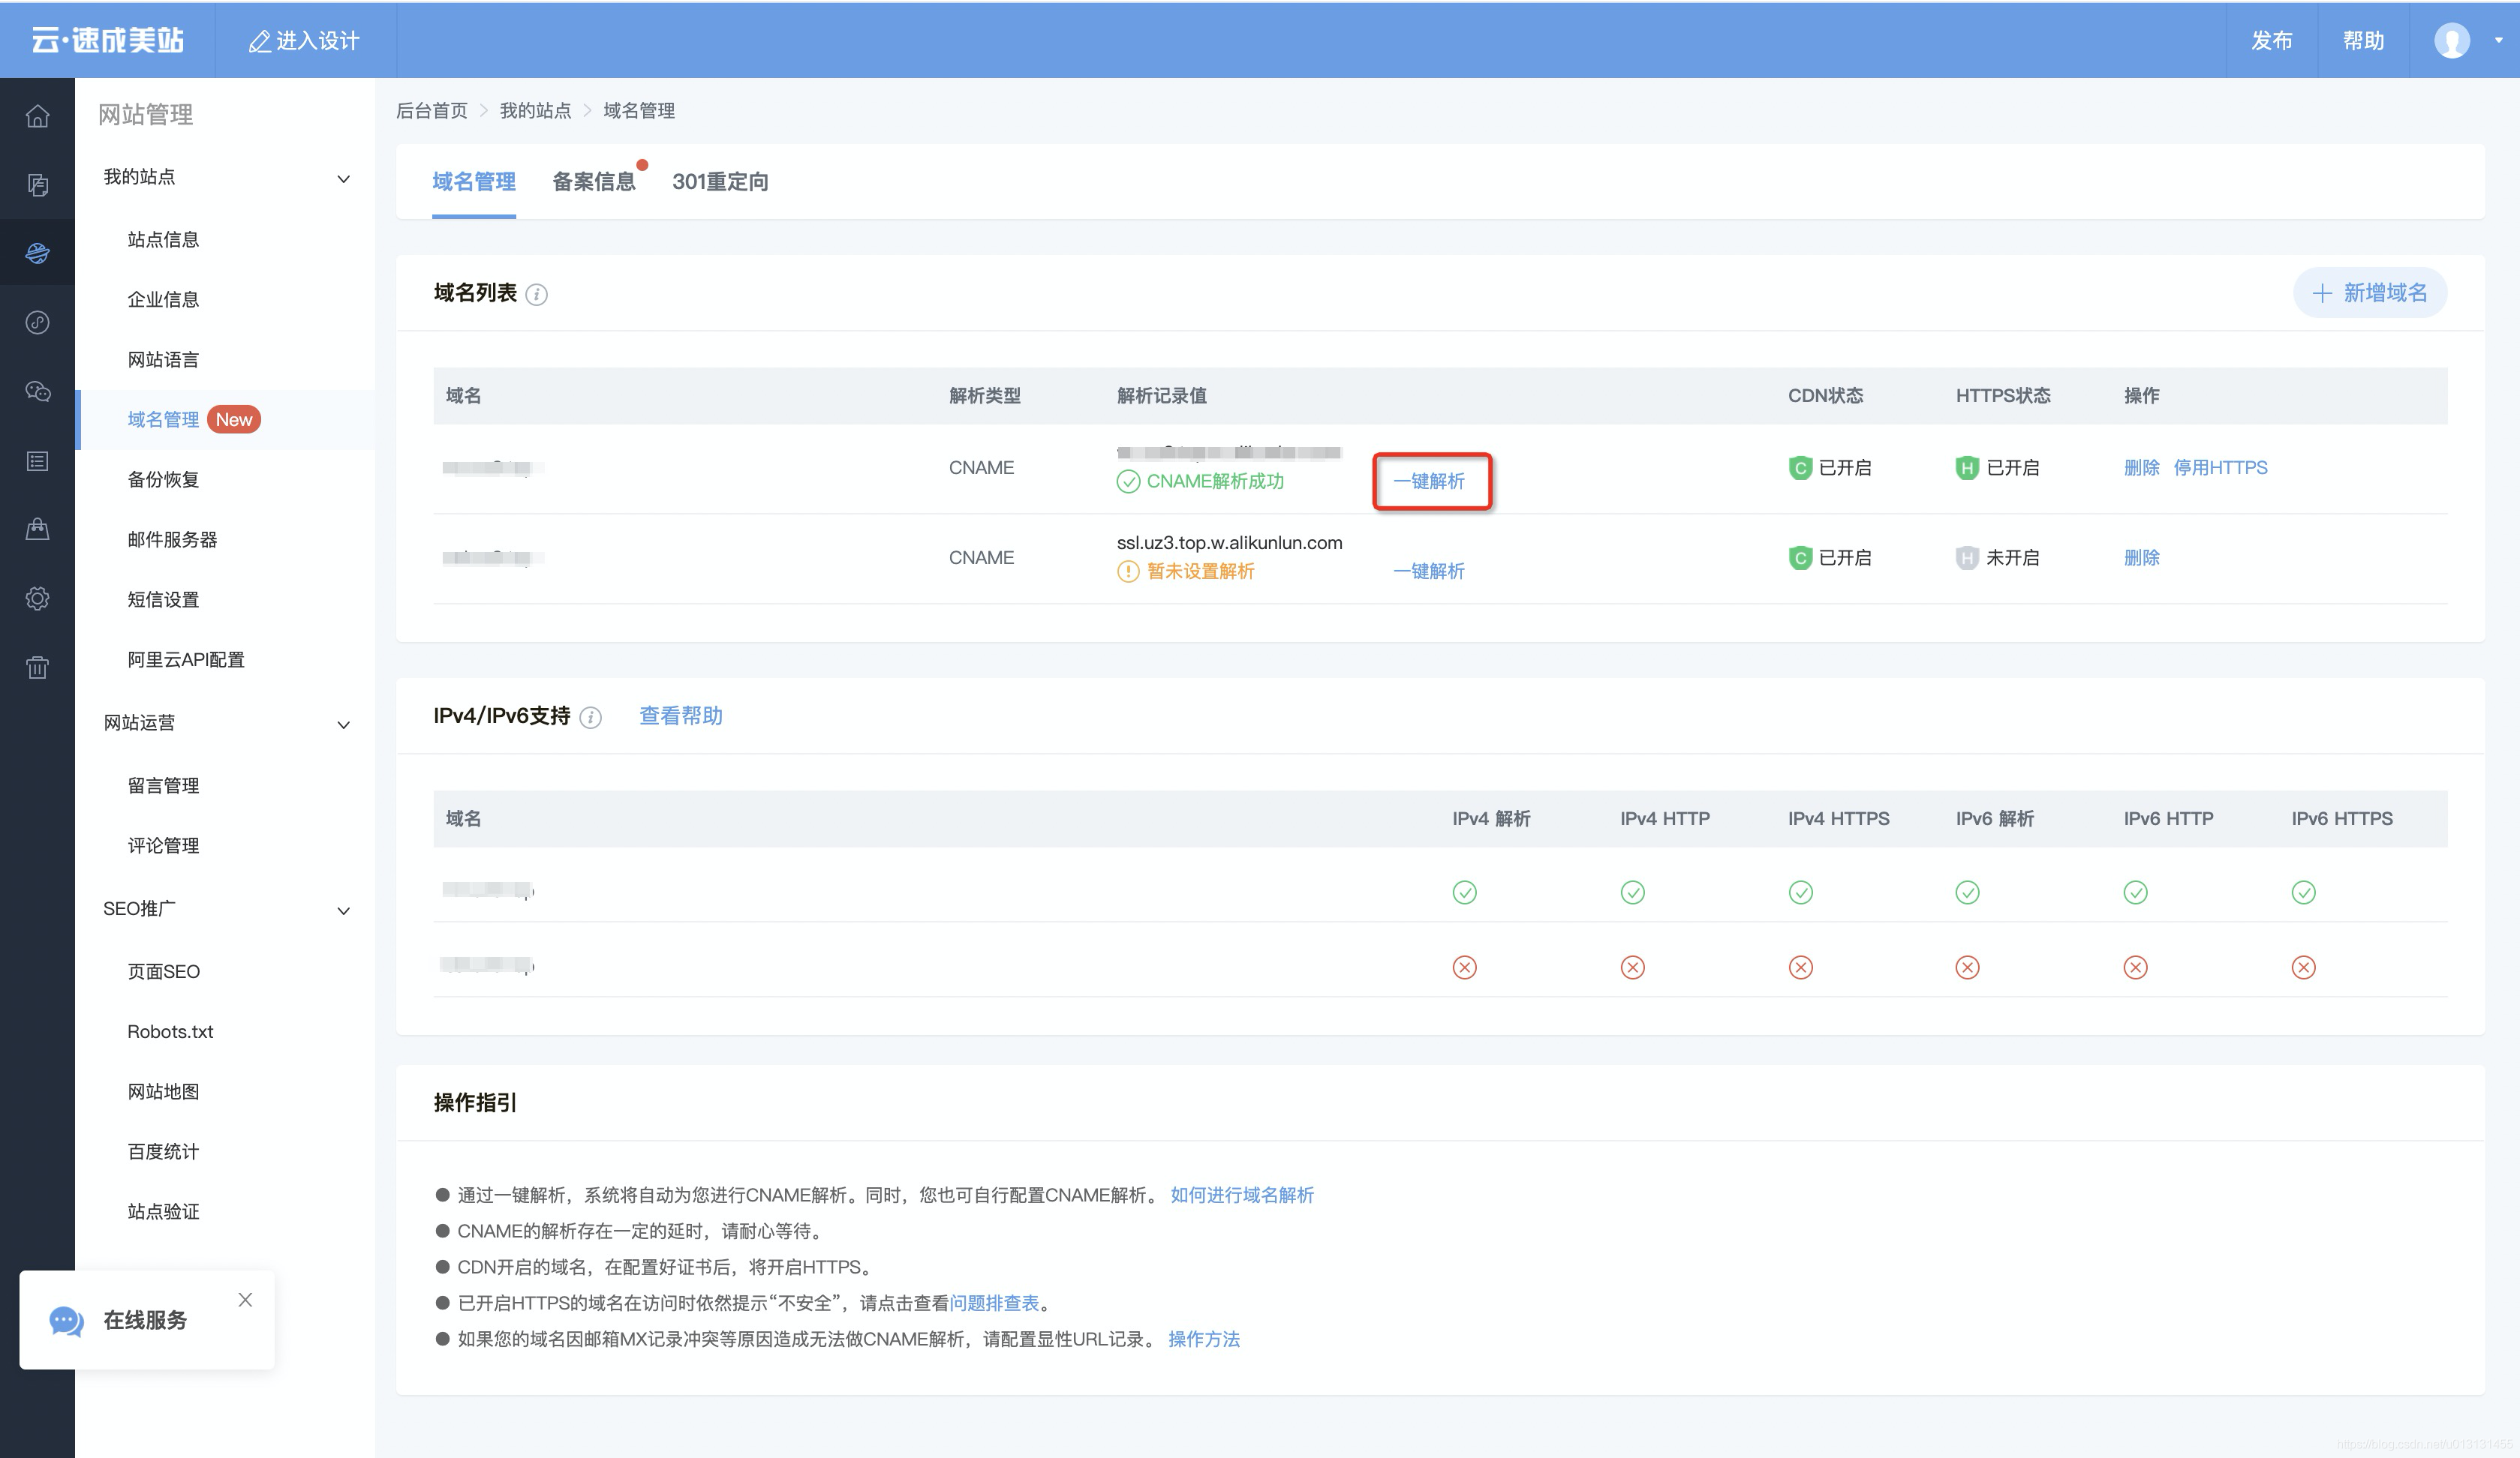Viewport: 2520px width, 1458px height.
Task: Click the 新增域名 button
Action: point(2369,292)
